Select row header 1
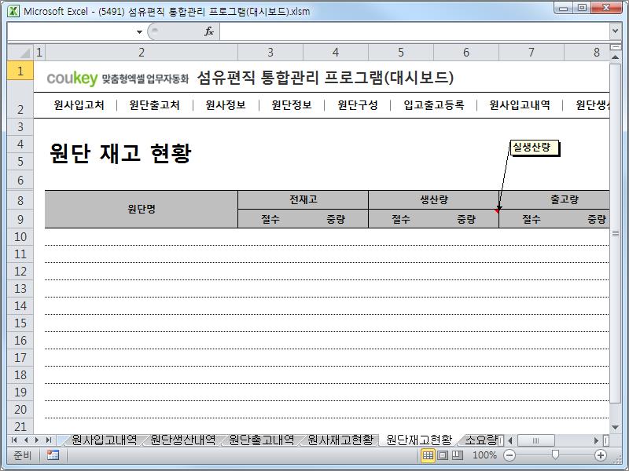 (x=20, y=71)
